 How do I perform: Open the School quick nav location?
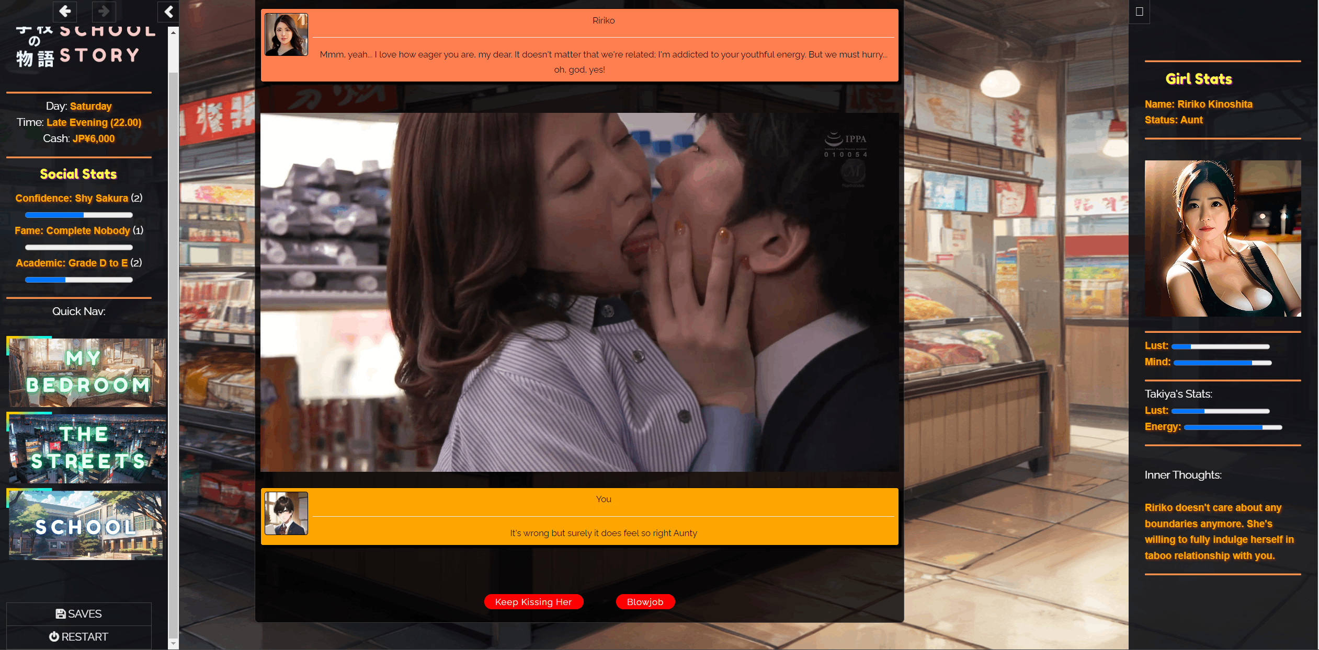tap(87, 525)
